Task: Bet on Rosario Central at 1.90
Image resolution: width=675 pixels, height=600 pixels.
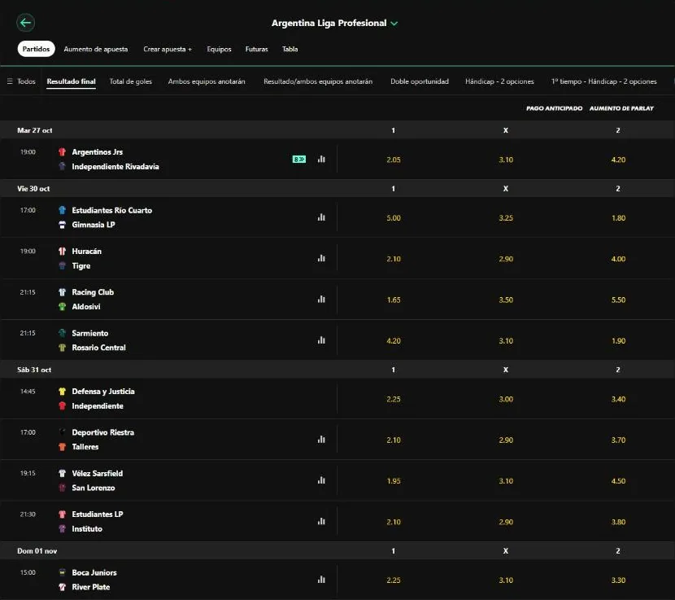Action: 618,340
